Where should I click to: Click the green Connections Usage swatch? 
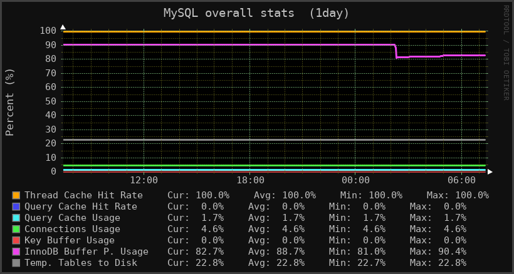coord(16,229)
